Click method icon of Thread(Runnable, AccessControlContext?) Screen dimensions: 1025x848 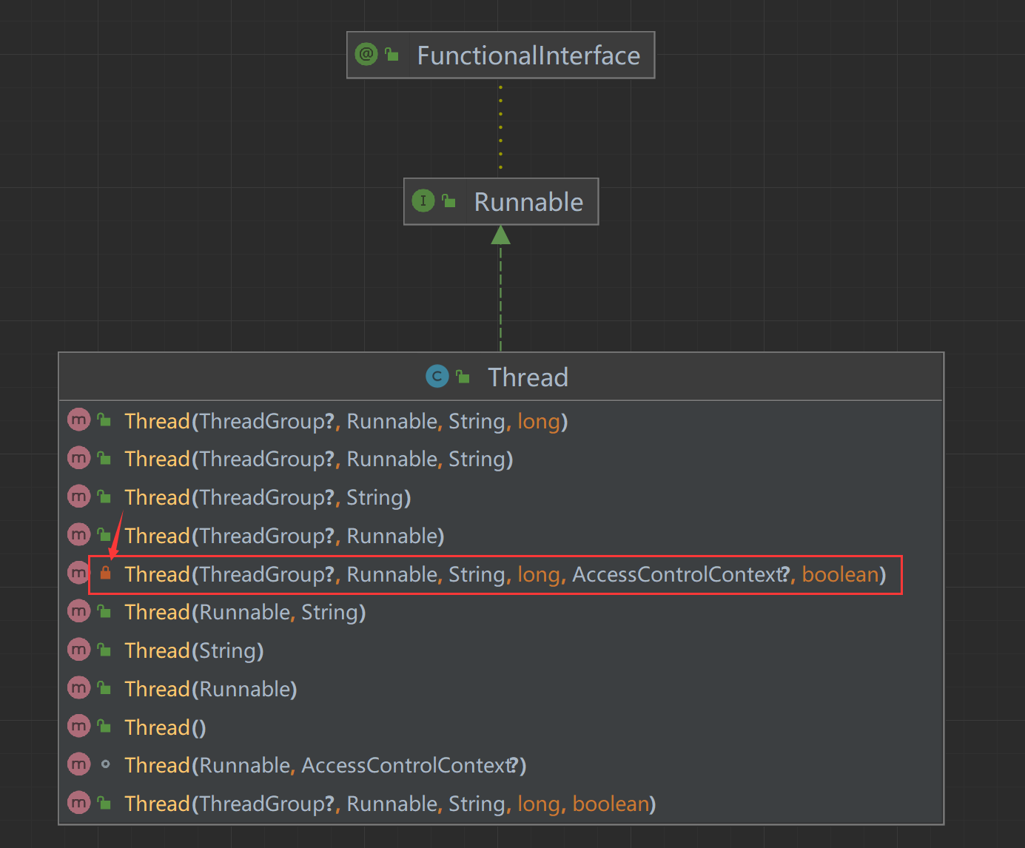78,764
